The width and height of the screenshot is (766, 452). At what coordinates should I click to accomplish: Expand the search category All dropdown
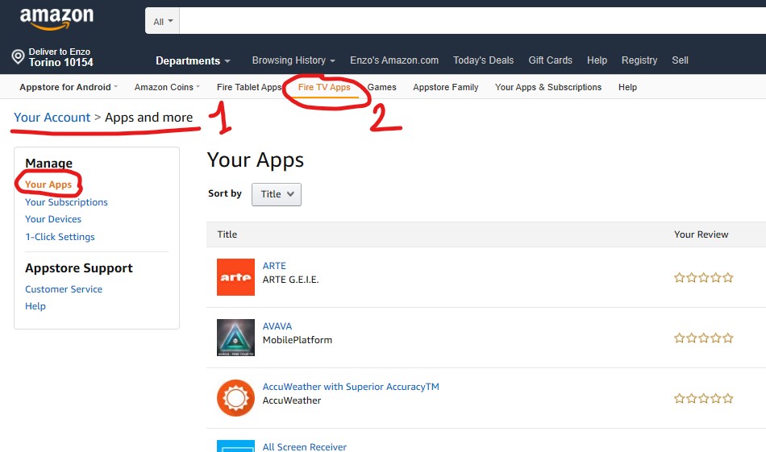[x=163, y=22]
